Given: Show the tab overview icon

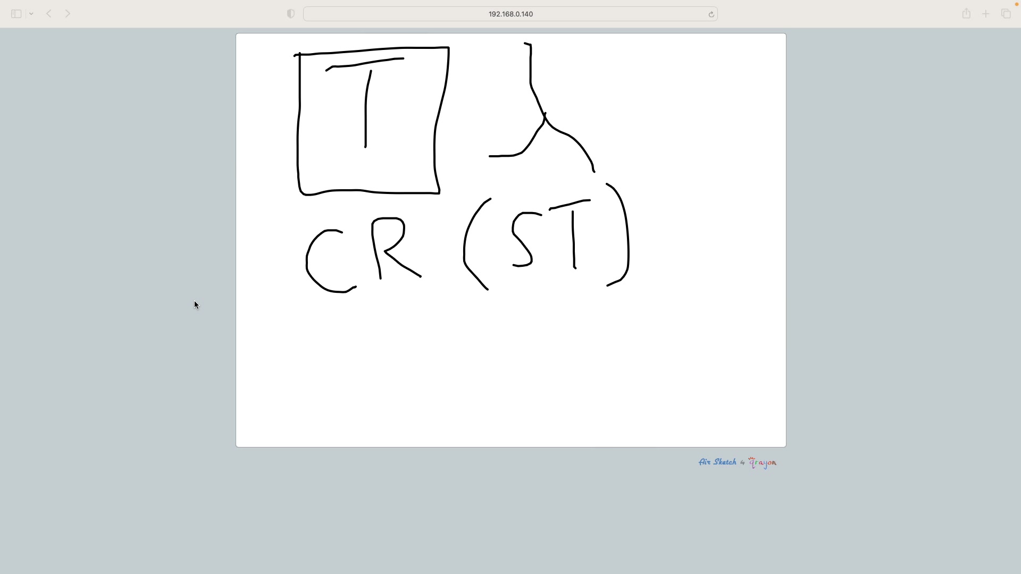Looking at the screenshot, I should tap(1006, 14).
